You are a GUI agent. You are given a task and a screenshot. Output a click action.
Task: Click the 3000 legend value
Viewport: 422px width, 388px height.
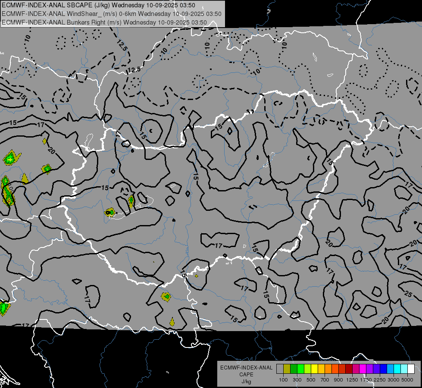coord(394,380)
